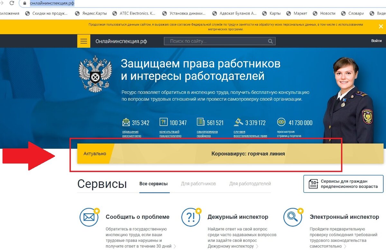The image size is (386, 250).
Task: Open случаев восстановленных прав link
Action: point(250,134)
